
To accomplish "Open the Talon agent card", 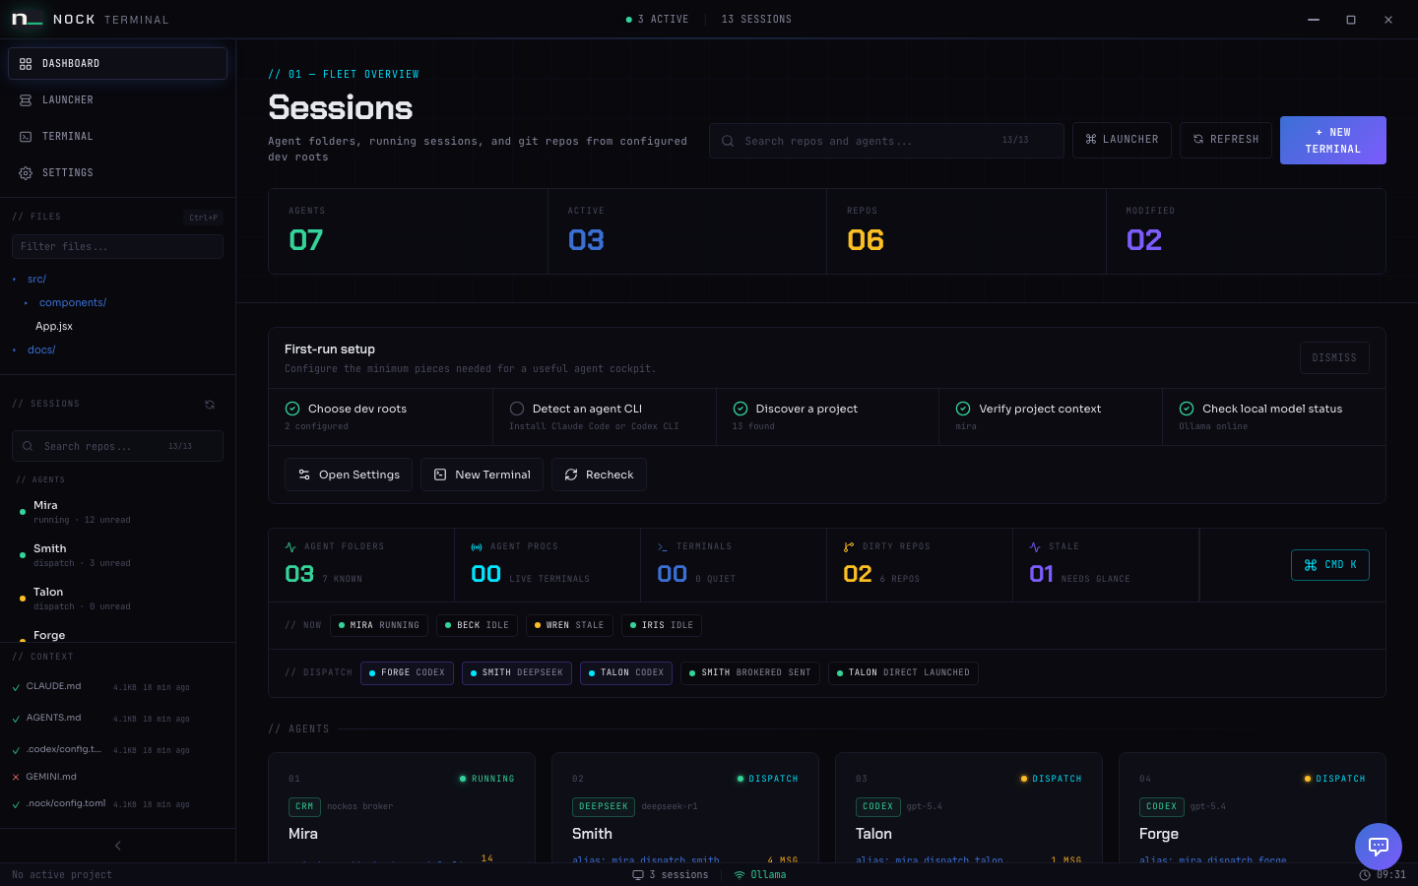I will pos(969,808).
